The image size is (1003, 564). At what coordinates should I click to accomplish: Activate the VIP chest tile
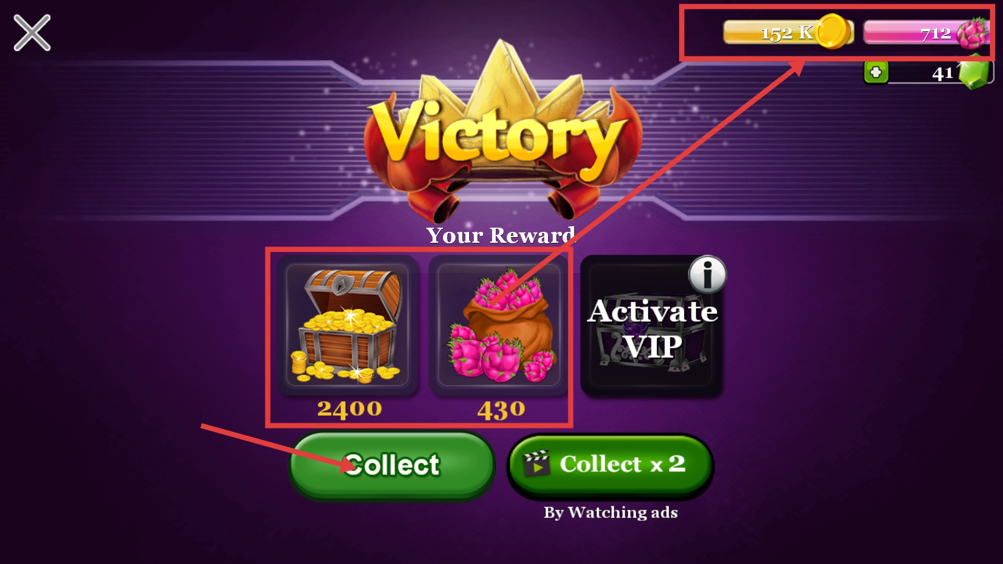click(x=652, y=326)
